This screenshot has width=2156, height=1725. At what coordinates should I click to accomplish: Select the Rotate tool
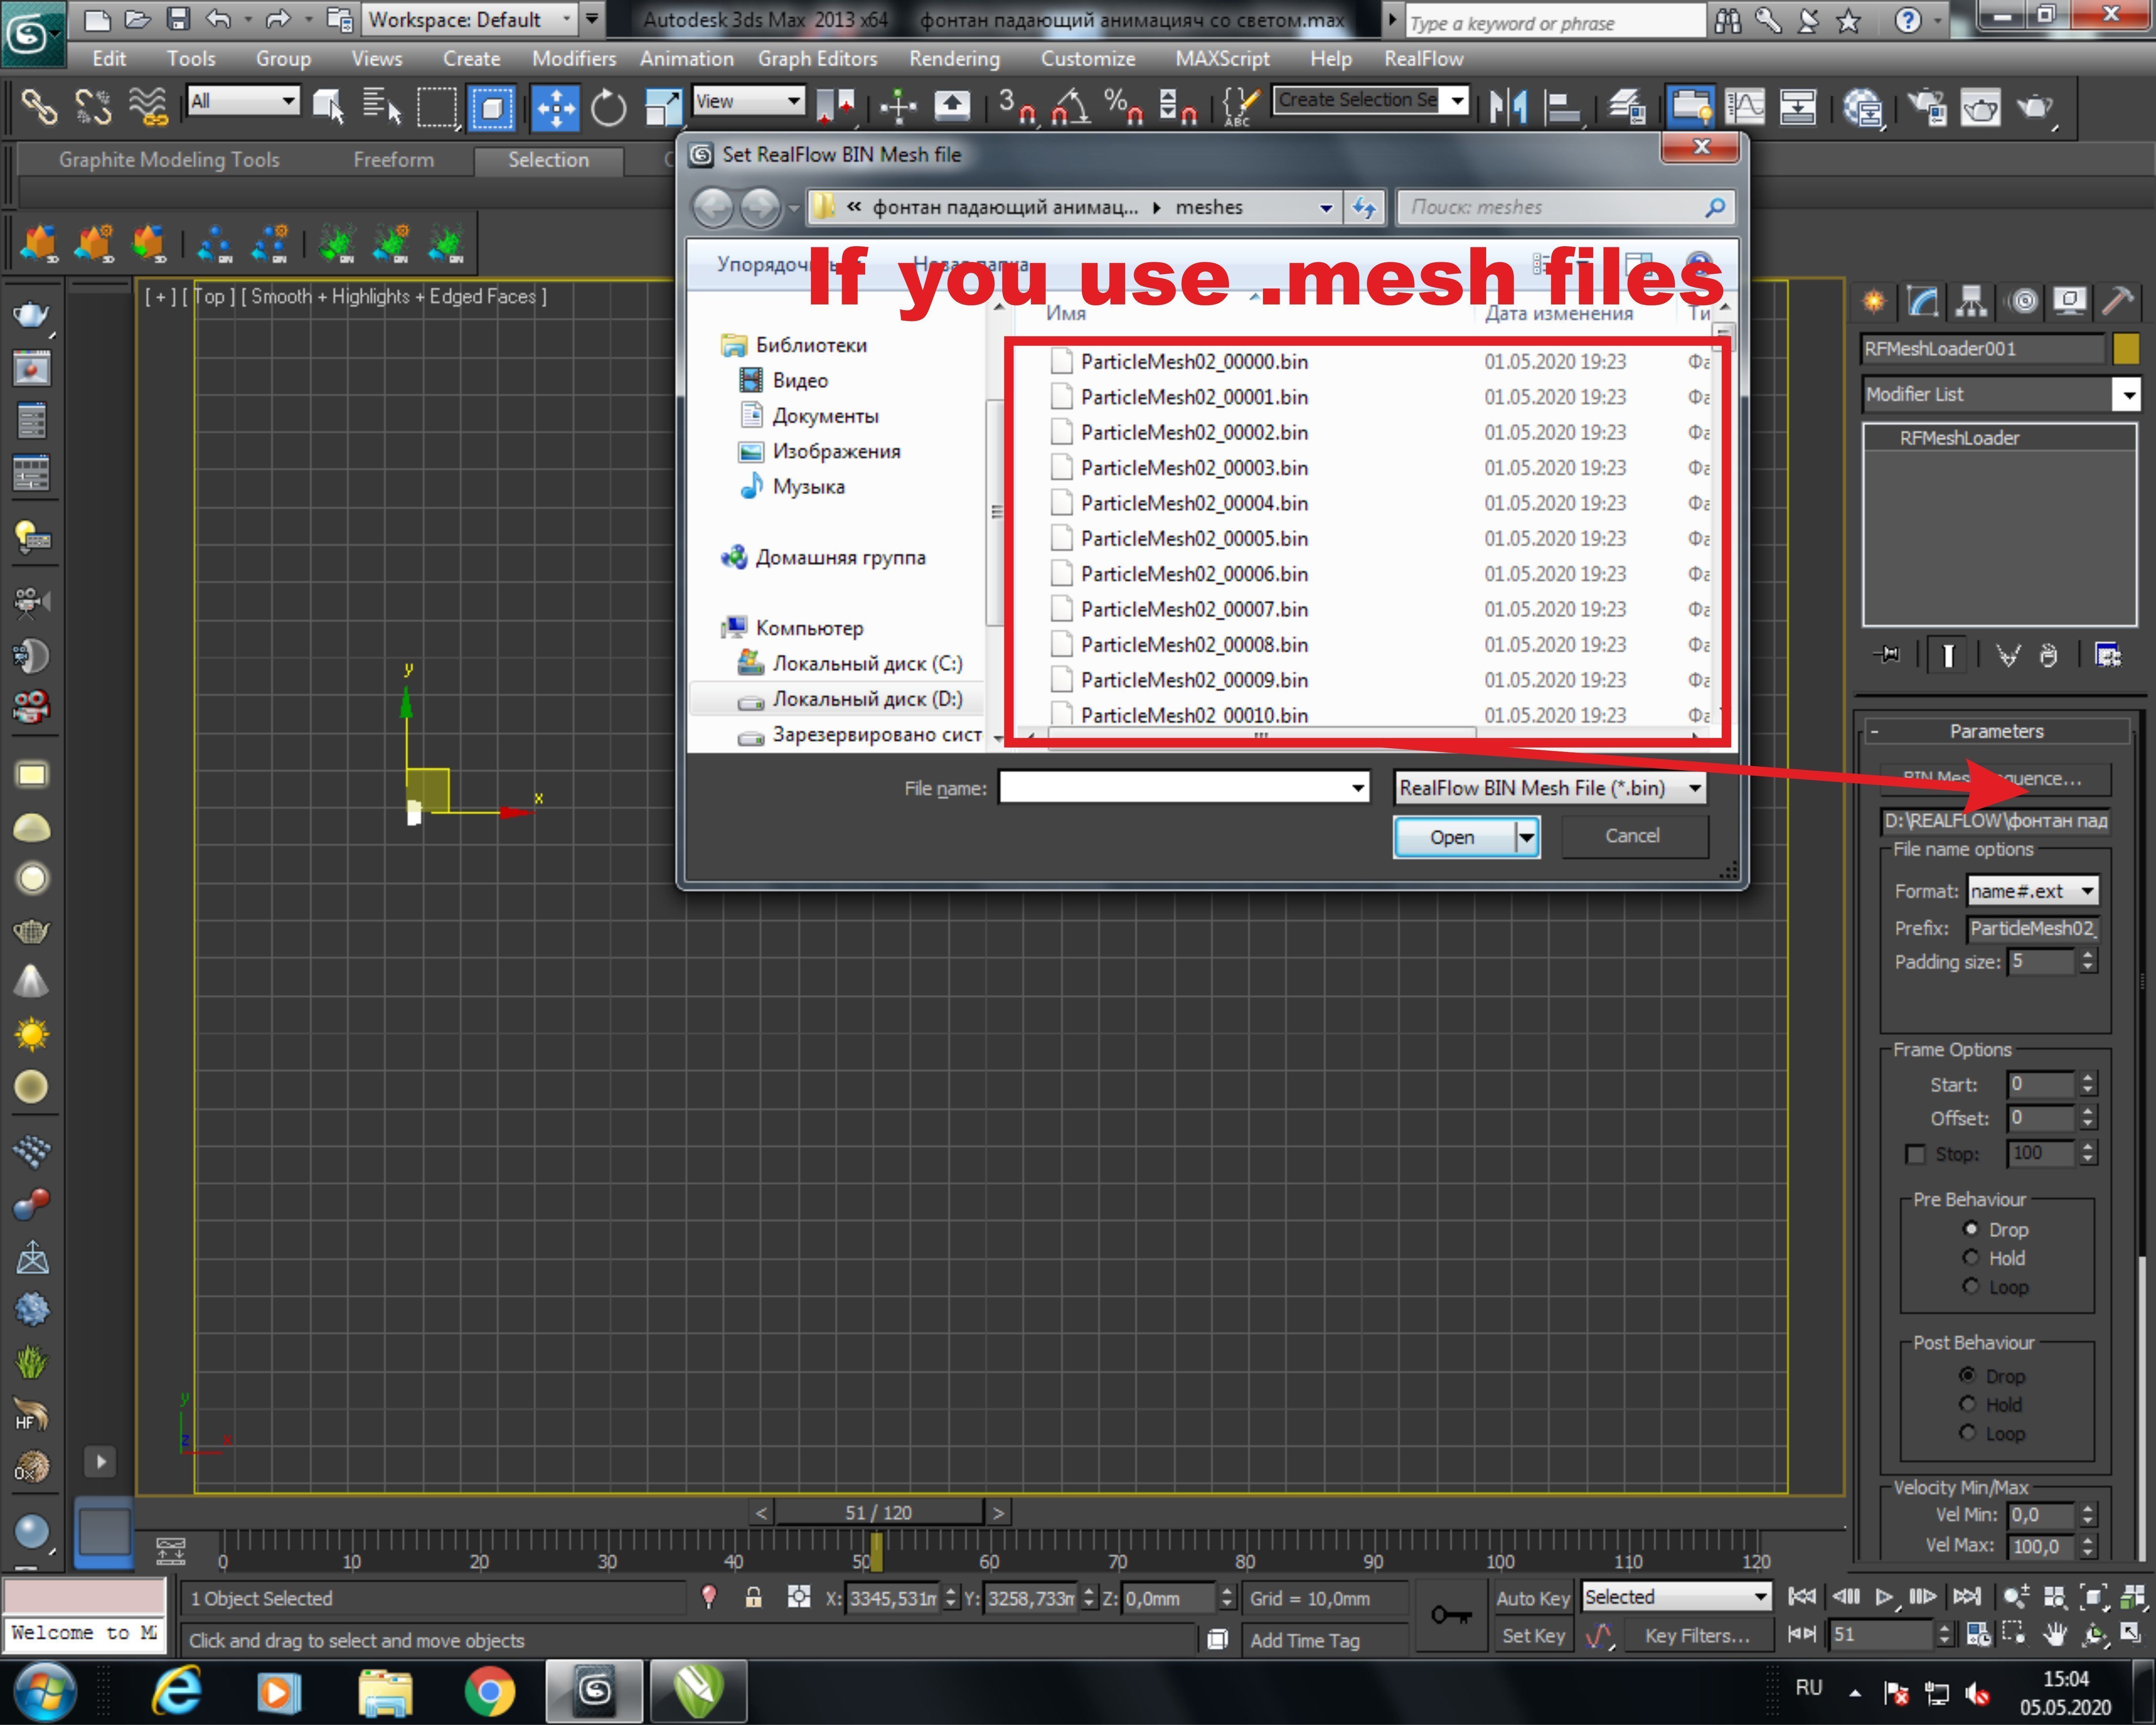pos(608,107)
